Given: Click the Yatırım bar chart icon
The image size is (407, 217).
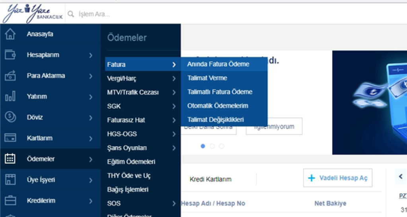Looking at the screenshot, I should pyautogui.click(x=10, y=97).
